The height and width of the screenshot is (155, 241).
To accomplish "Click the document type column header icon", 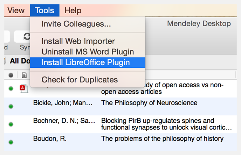I will 24,75.
